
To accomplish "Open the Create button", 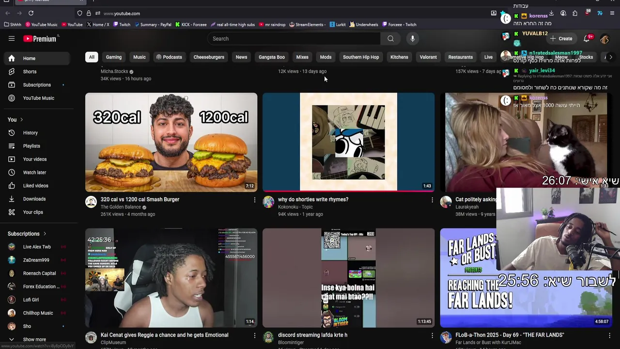I will click(561, 39).
